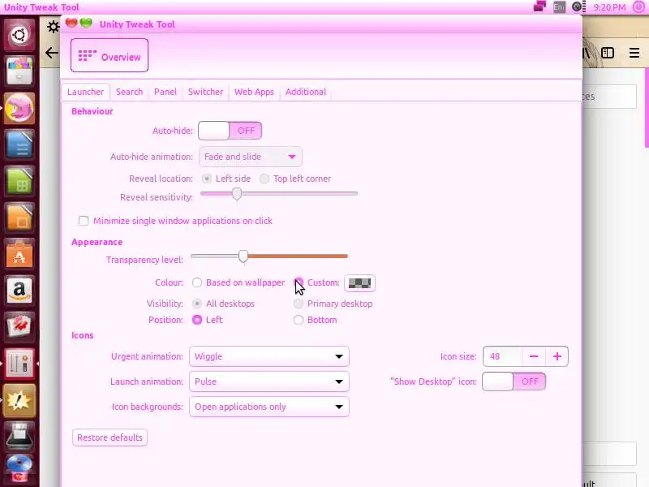Switch to the Web Apps tab
649x487 pixels.
coord(254,92)
